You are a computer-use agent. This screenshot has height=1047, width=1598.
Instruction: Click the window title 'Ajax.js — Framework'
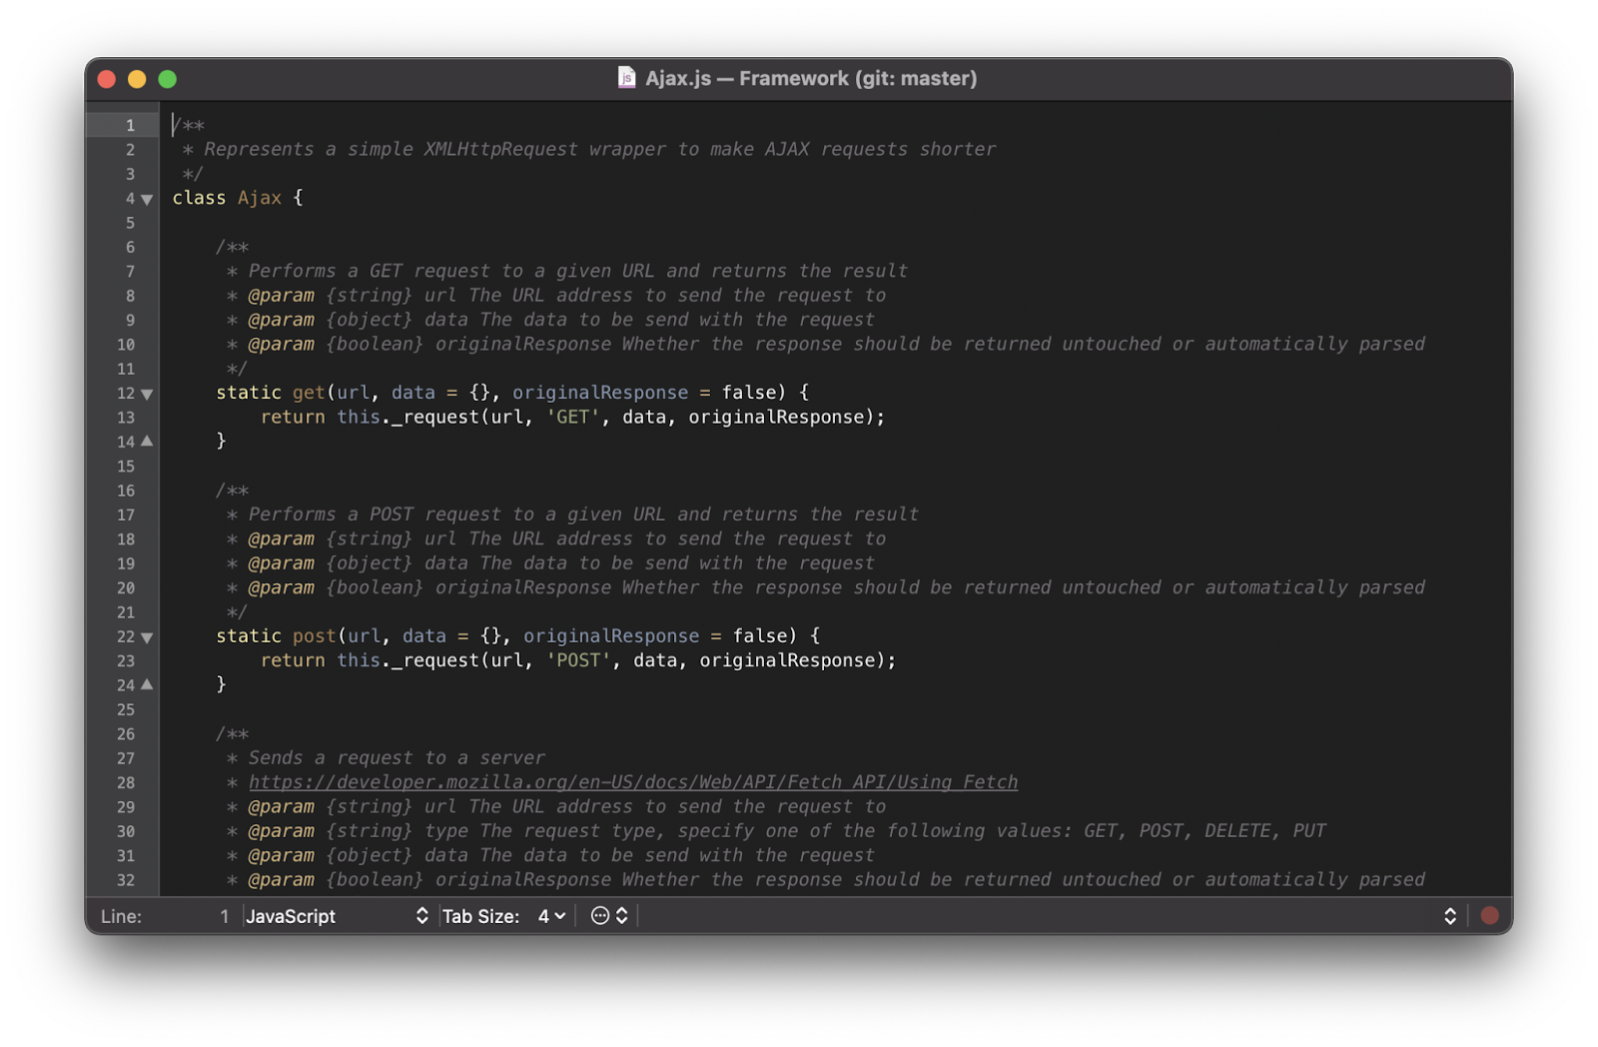[x=810, y=78]
